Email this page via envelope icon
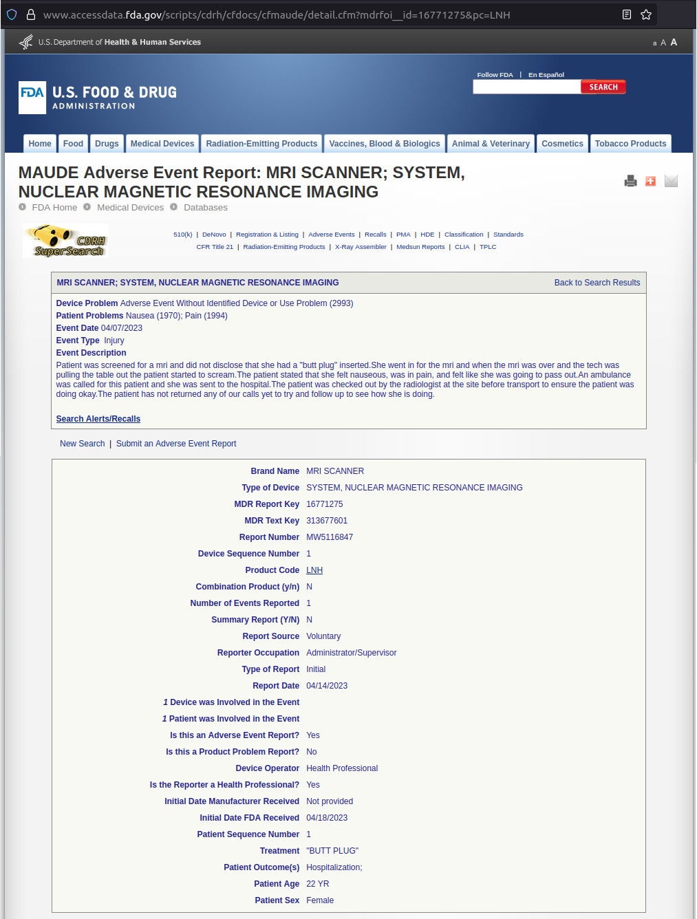Image resolution: width=697 pixels, height=919 pixels. coord(672,181)
